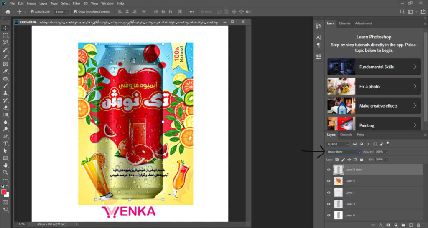Open the Fill slider dropdown arrow
This screenshot has height=228, width=428.
387,160
